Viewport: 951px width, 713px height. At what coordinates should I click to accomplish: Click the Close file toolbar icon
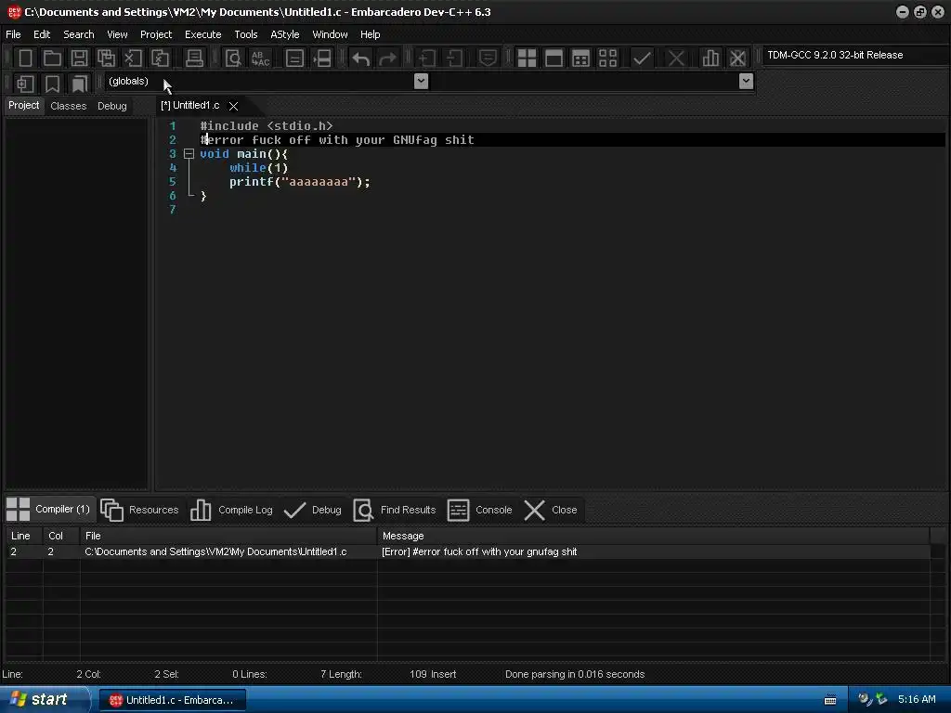(x=133, y=58)
